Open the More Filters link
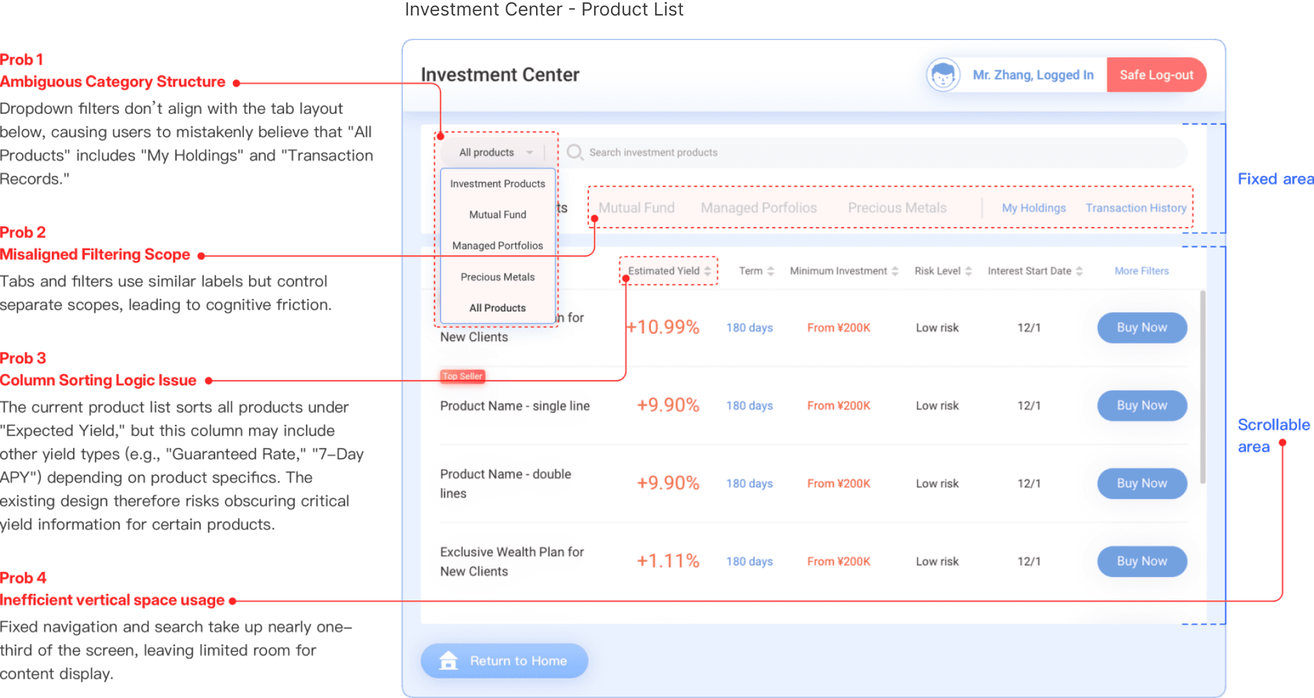The width and height of the screenshot is (1314, 698). (x=1141, y=271)
